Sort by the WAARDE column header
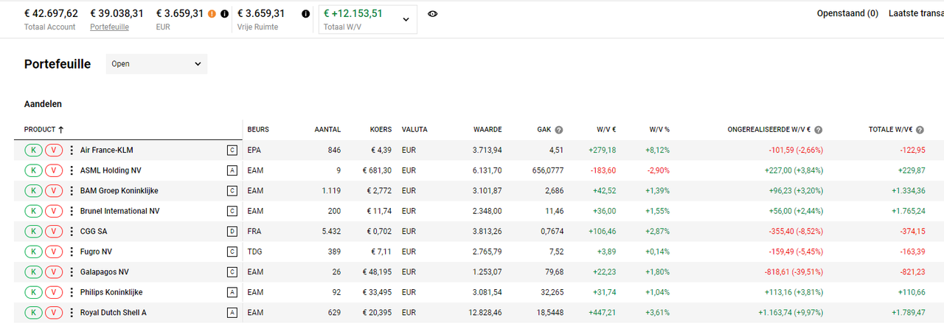The width and height of the screenshot is (944, 329). click(x=487, y=130)
